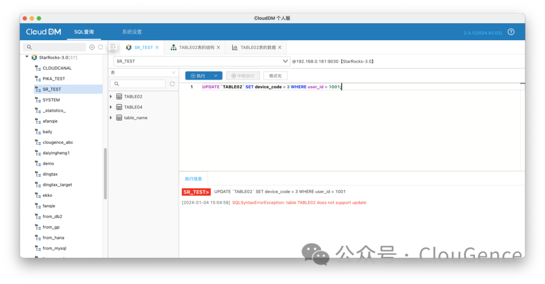Switch to the TABLE02表的结构 tab
This screenshot has width=545, height=284.
[197, 47]
